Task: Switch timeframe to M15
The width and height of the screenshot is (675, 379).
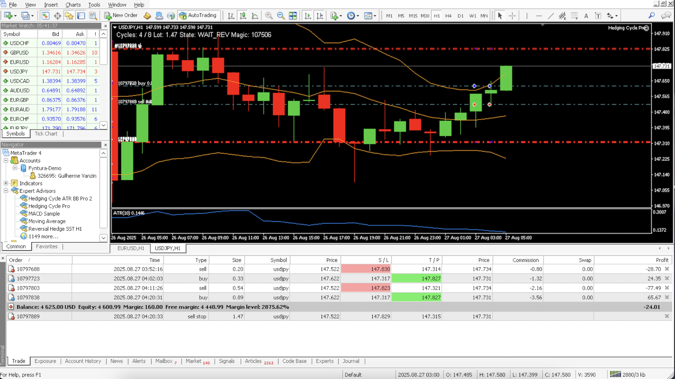Action: 413,16
